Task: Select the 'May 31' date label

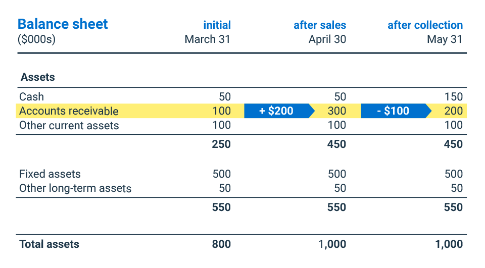Action: [x=445, y=39]
